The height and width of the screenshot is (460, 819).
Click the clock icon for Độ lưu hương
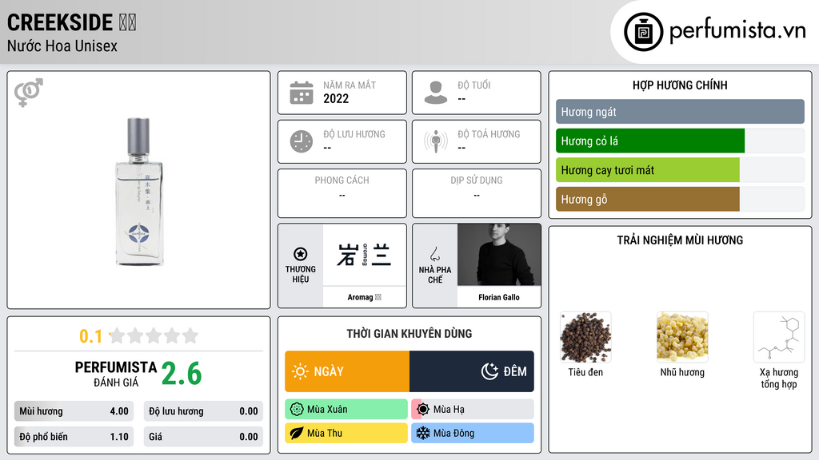[x=302, y=141]
